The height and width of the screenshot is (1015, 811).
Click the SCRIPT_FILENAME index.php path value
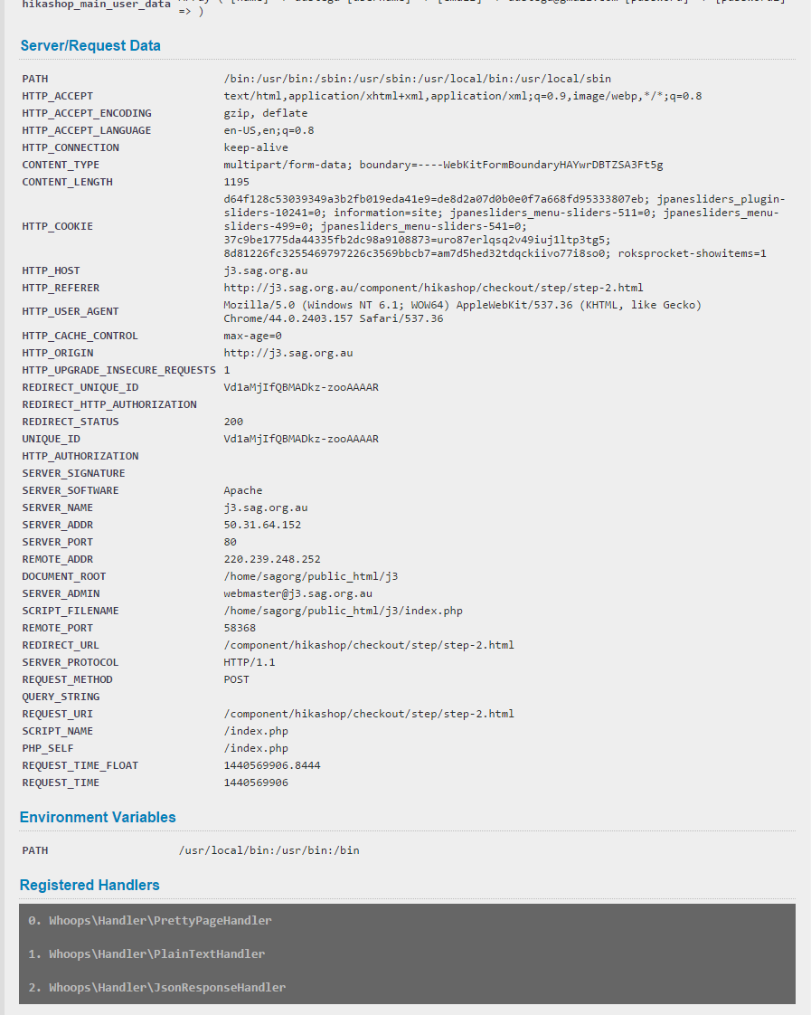343,611
